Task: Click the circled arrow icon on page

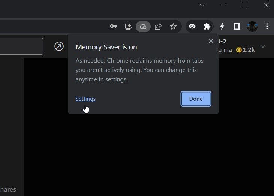Action: (x=59, y=46)
